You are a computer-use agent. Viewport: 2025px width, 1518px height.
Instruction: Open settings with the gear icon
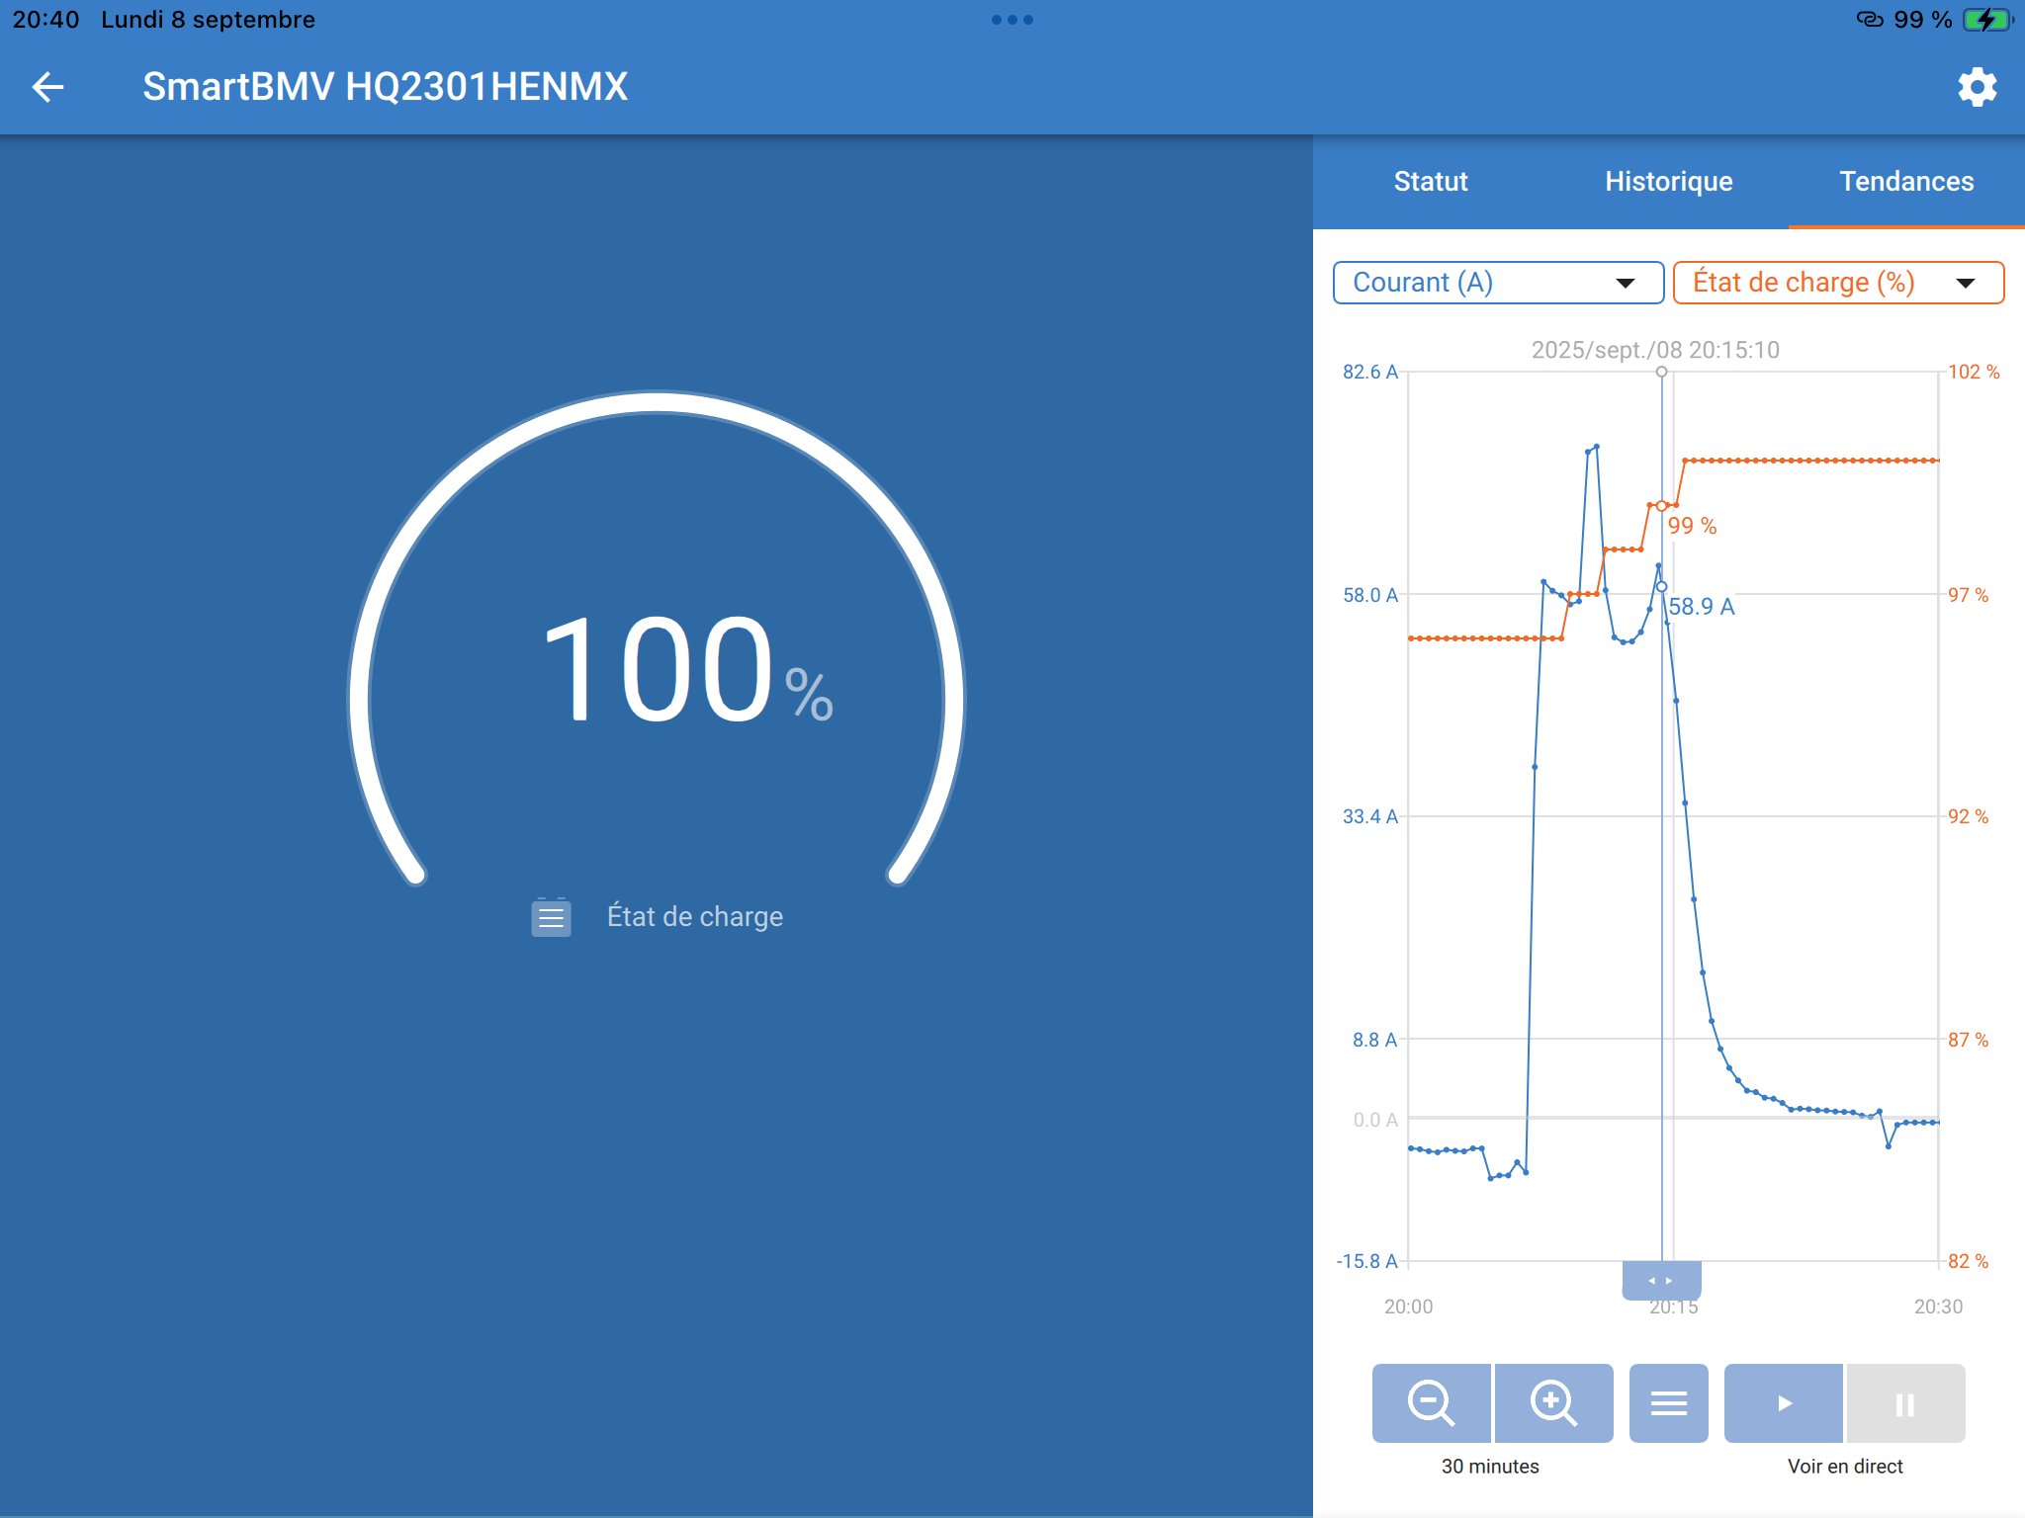coord(1978,87)
